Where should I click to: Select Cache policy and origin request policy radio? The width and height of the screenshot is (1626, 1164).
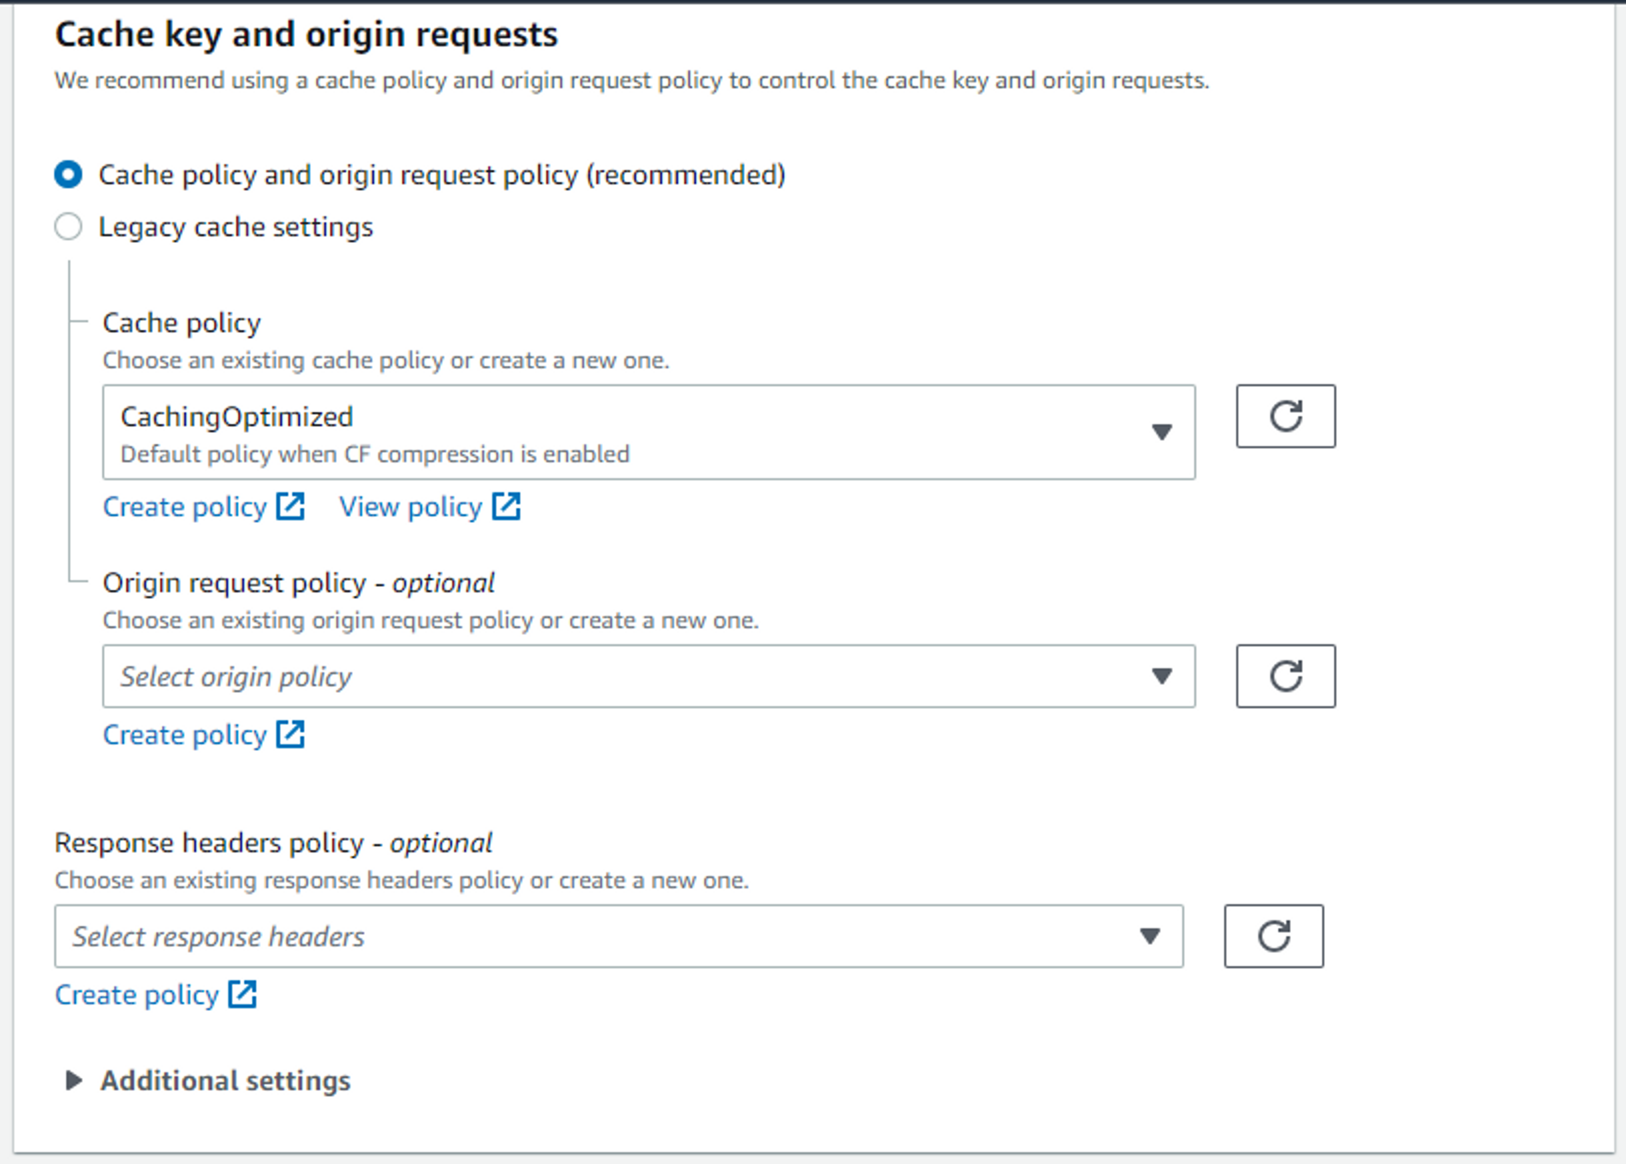click(68, 174)
